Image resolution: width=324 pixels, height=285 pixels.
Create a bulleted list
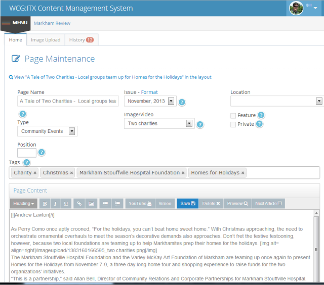tap(105, 204)
